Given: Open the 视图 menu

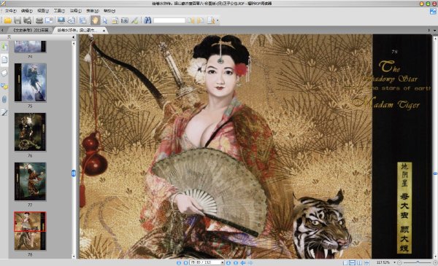Looking at the screenshot, I should (43, 11).
